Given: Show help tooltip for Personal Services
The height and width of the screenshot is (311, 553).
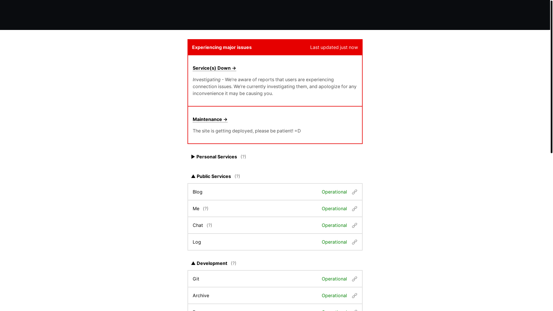Looking at the screenshot, I should coord(243,157).
